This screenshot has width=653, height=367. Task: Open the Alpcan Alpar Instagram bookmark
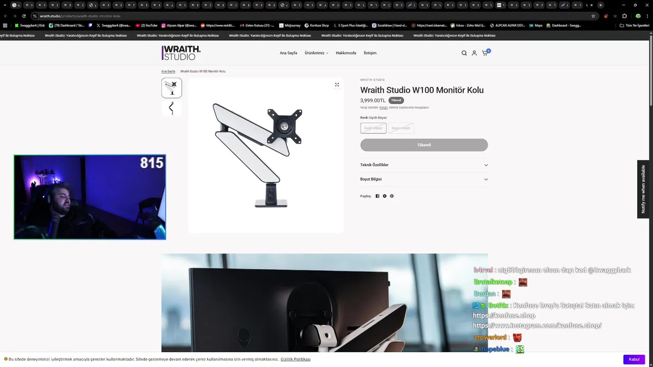click(x=179, y=25)
